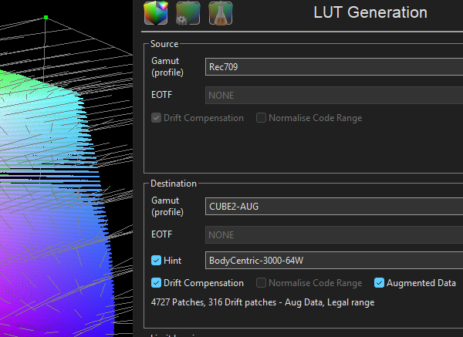Uncheck the Augmented Data checkbox

pos(380,283)
